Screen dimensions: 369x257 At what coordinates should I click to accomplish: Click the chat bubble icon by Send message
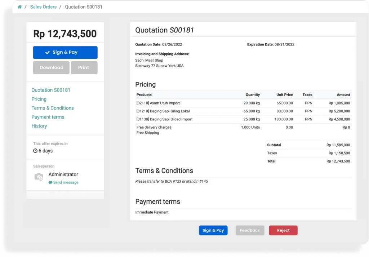click(50, 182)
